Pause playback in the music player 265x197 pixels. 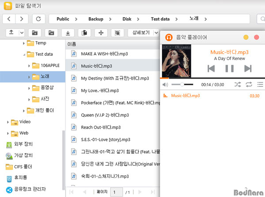pyautogui.click(x=230, y=68)
